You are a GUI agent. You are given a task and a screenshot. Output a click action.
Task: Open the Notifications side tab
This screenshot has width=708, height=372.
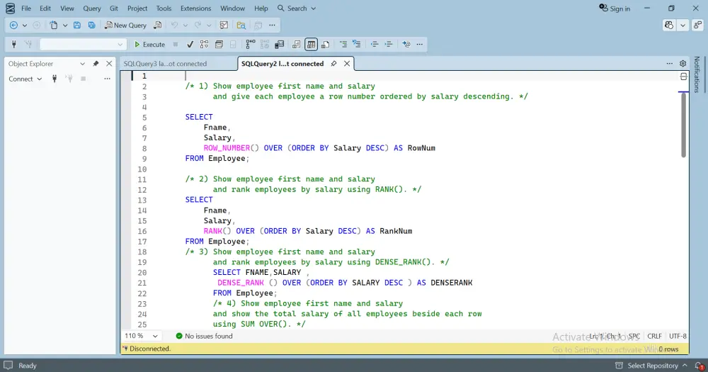coord(697,74)
